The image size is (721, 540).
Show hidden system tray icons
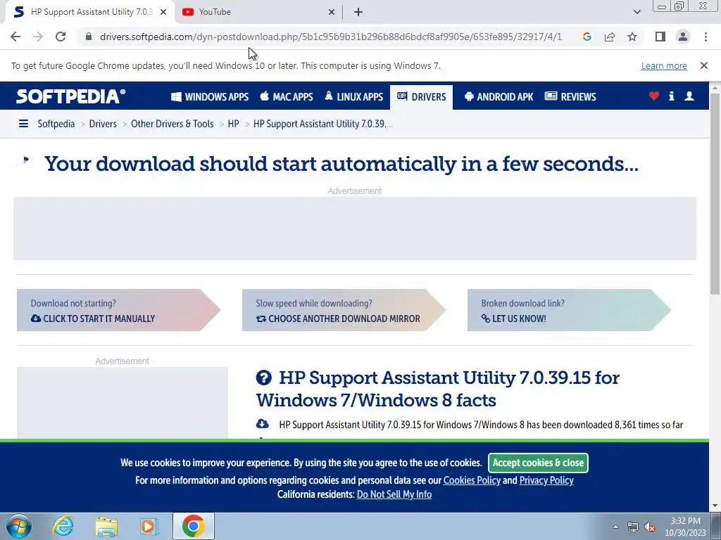pyautogui.click(x=615, y=527)
